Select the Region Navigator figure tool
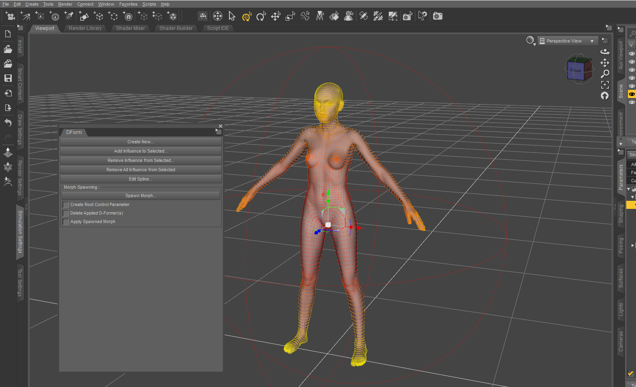The width and height of the screenshot is (636, 387). point(349,16)
